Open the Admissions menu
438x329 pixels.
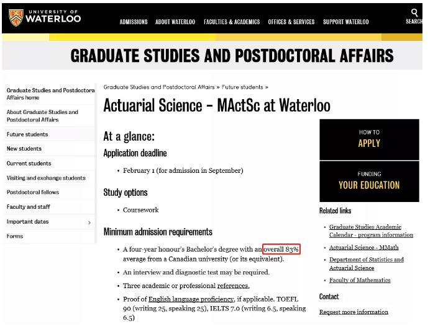(x=134, y=22)
